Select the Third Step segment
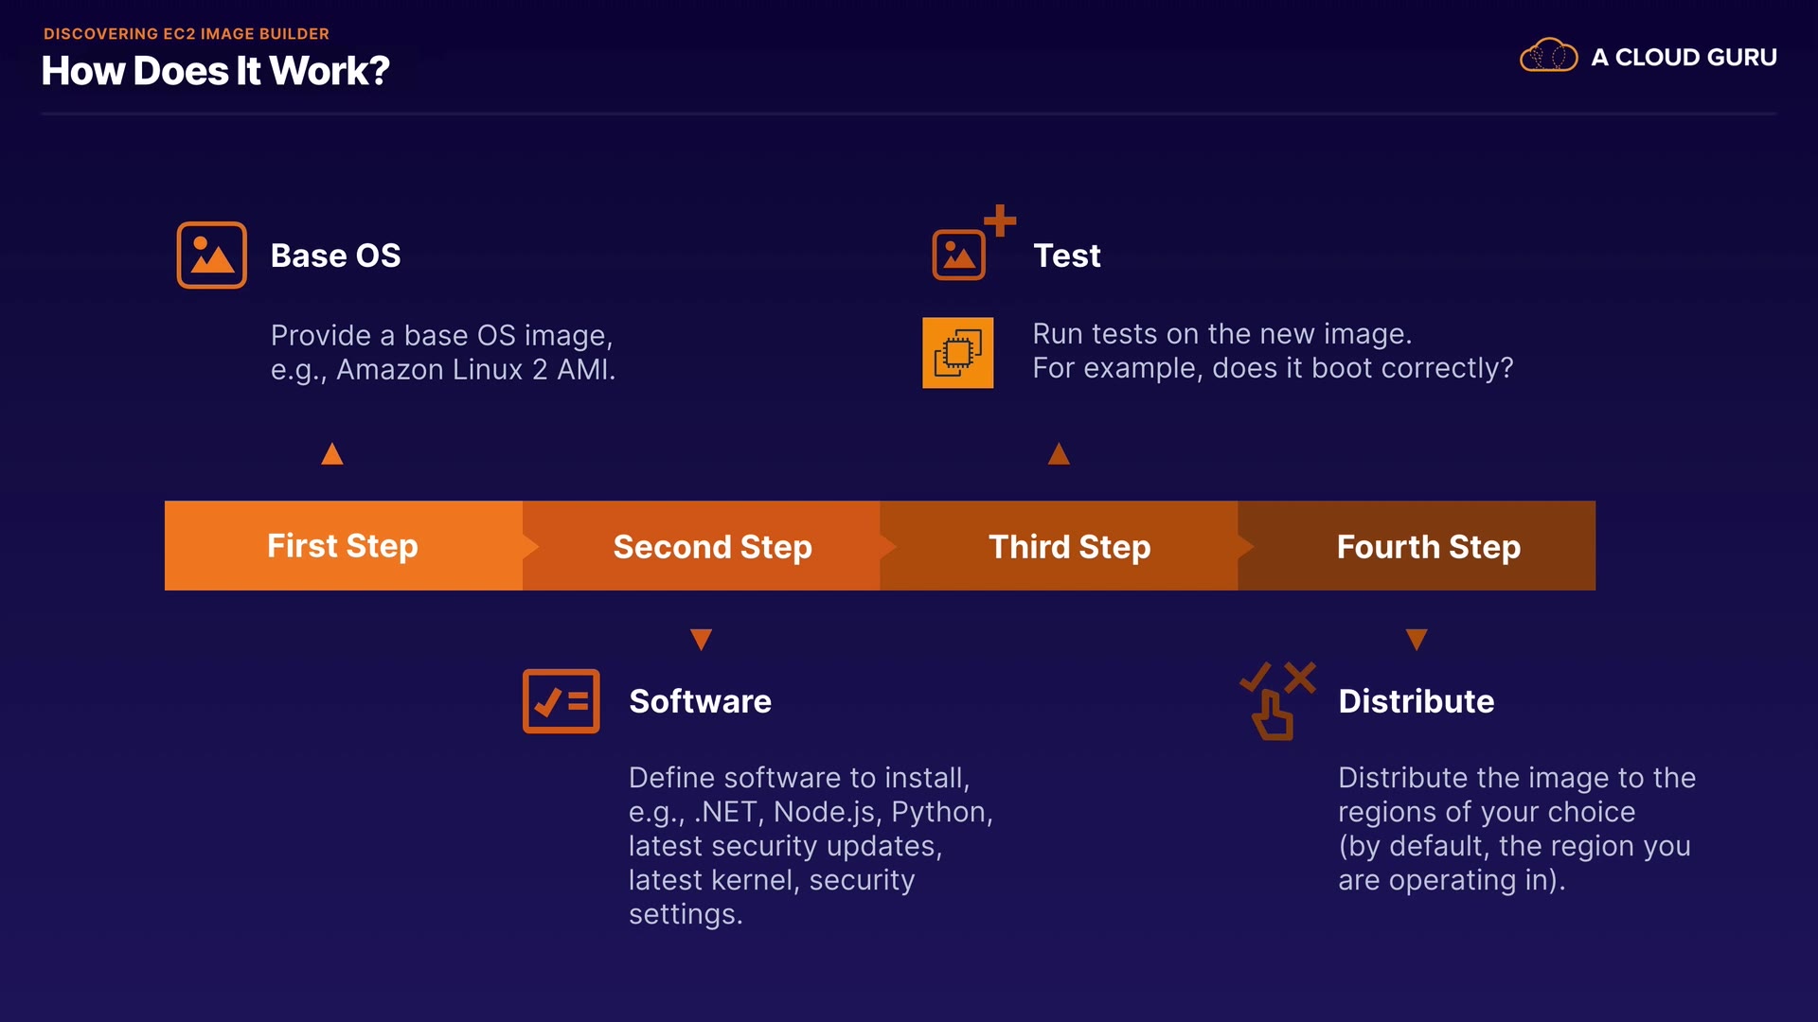 1069,547
